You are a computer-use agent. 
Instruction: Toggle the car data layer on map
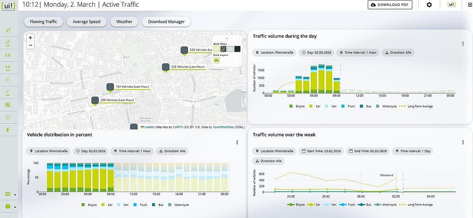pyautogui.click(x=216, y=61)
